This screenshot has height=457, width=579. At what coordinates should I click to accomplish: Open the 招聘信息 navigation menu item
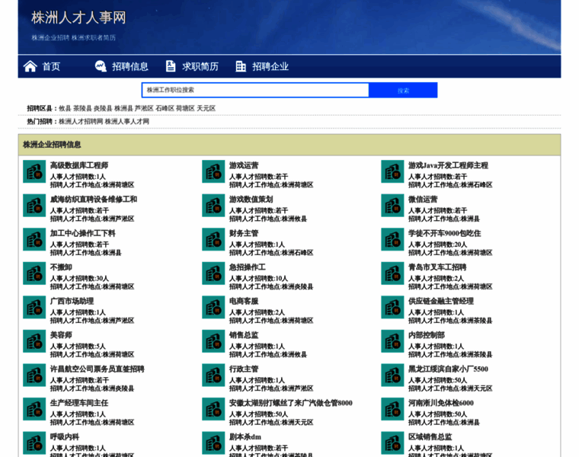pyautogui.click(x=130, y=66)
